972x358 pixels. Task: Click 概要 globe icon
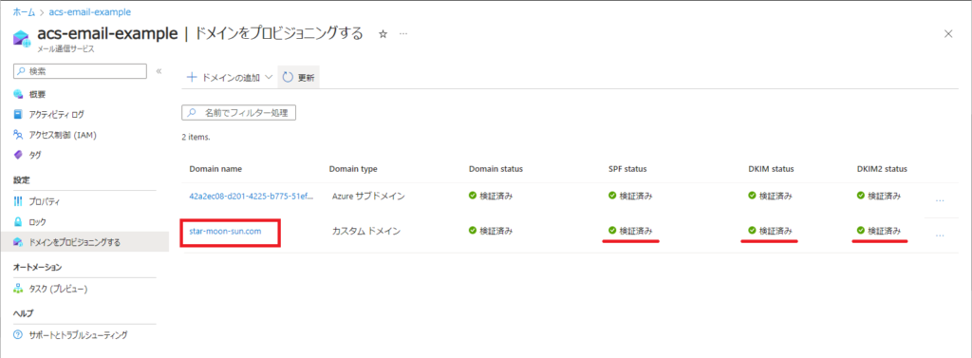18,94
